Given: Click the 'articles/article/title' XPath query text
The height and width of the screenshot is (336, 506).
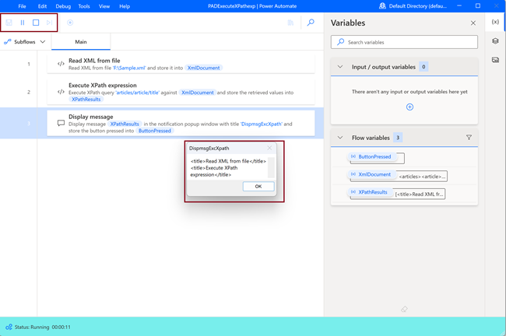Looking at the screenshot, I should (x=138, y=93).
